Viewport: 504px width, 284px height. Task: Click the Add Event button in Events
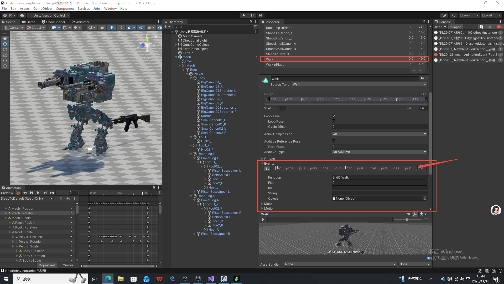(x=267, y=169)
